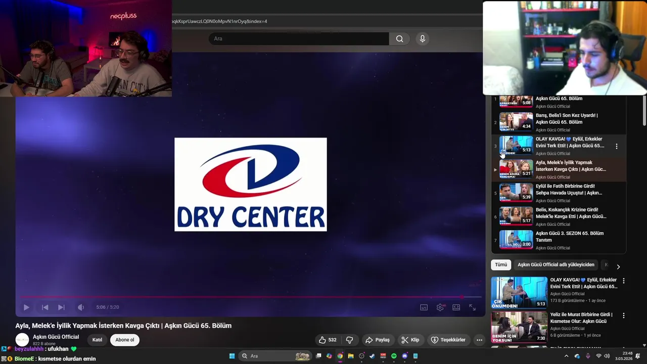Select the Tümü filter chip

(x=501, y=265)
